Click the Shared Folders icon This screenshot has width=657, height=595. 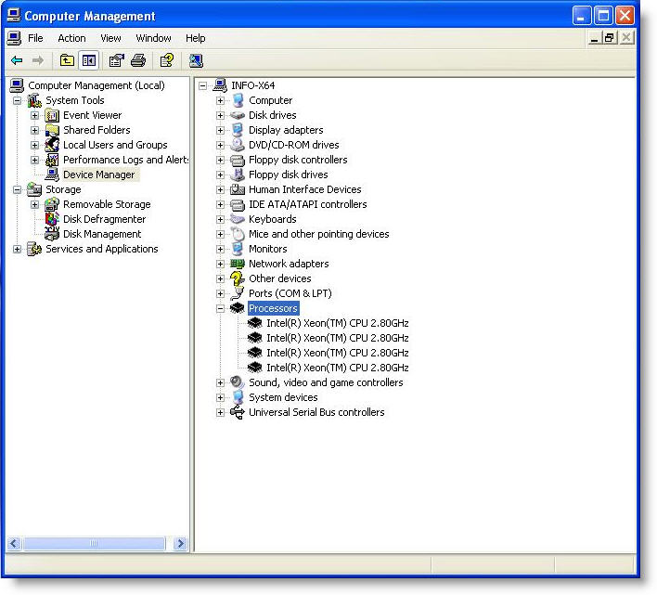point(52,130)
